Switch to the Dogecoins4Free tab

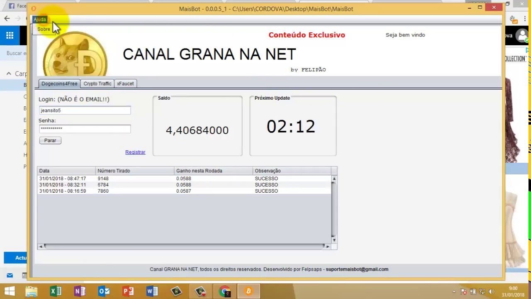coord(59,83)
